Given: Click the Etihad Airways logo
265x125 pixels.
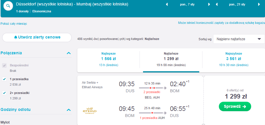Looking at the screenshot, I should (x=90, y=111).
